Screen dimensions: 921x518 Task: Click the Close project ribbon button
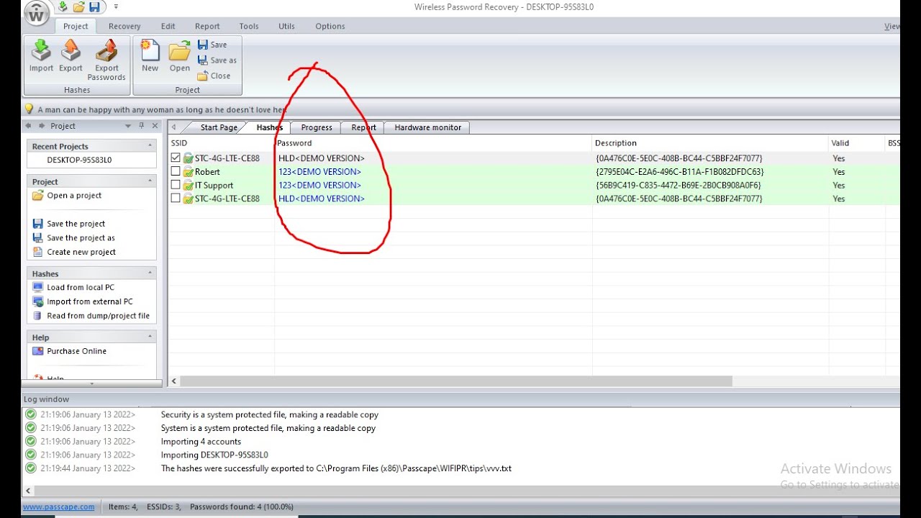point(214,76)
